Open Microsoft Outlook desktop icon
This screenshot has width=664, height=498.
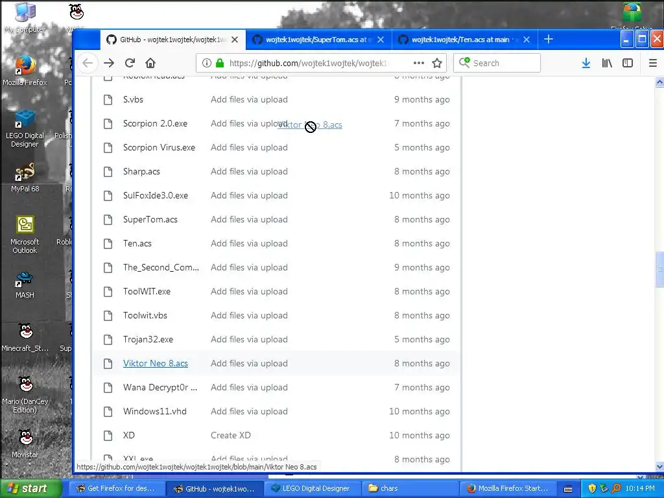25,235
